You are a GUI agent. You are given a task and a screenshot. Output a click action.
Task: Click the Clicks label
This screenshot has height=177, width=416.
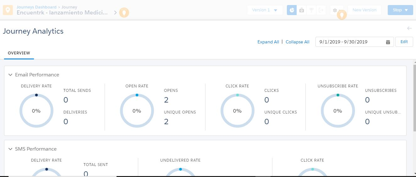pos(272,91)
